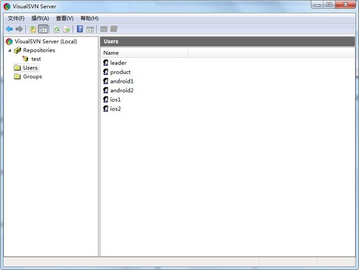Select the Repositories tree node label
Screen dimensions: 359x270
(39, 50)
